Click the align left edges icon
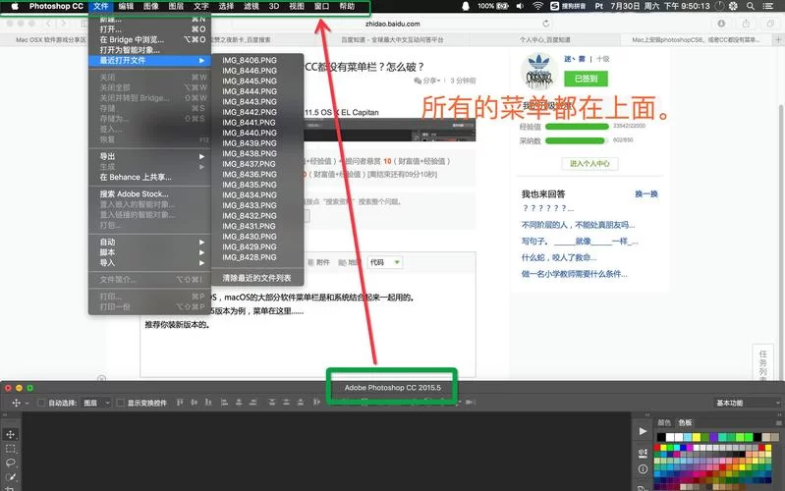Image resolution: width=785 pixels, height=491 pixels. coord(224,402)
